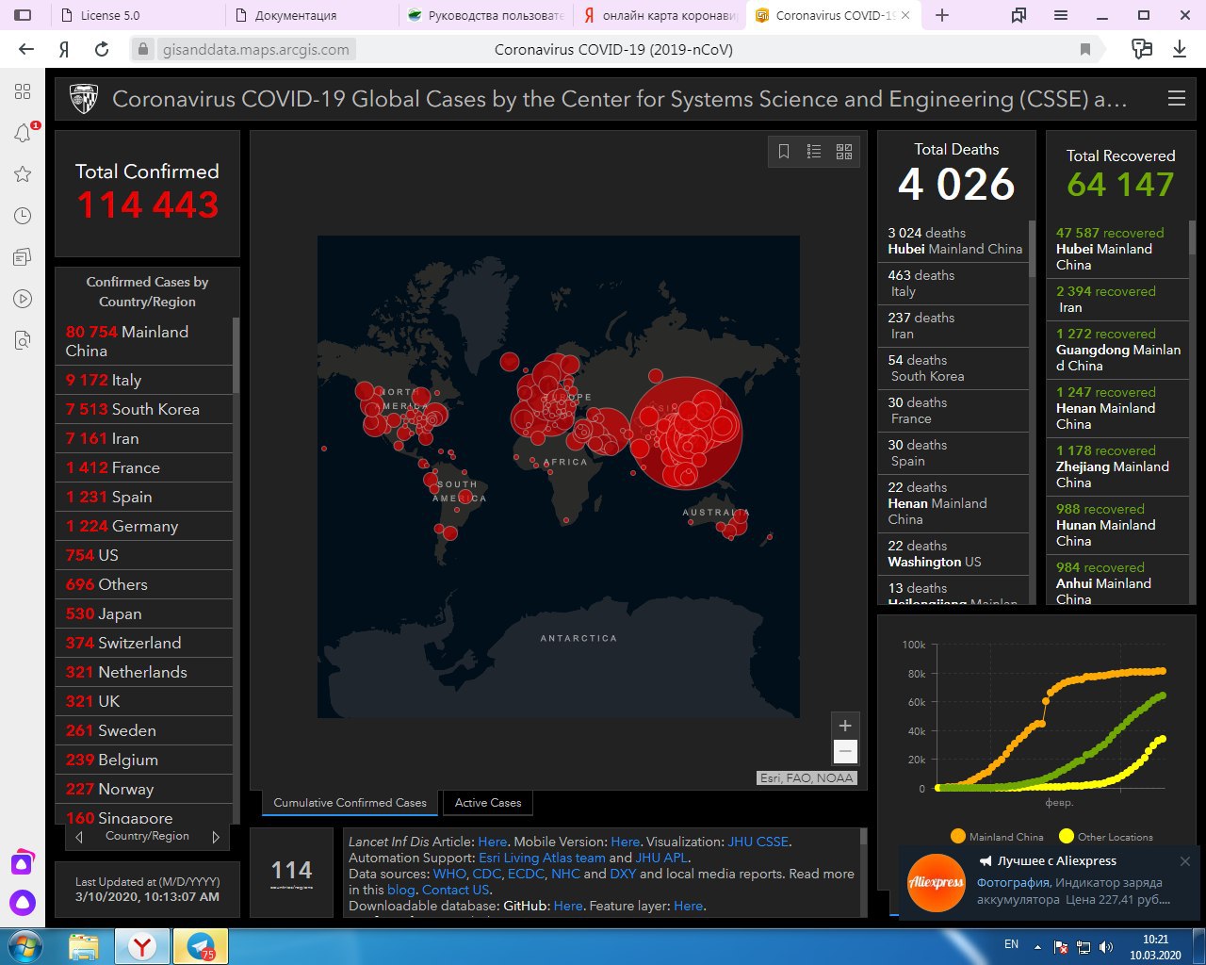Switch to Руководства пользователя browser tab
Viewport: 1206px width, 965px height.
click(x=486, y=15)
